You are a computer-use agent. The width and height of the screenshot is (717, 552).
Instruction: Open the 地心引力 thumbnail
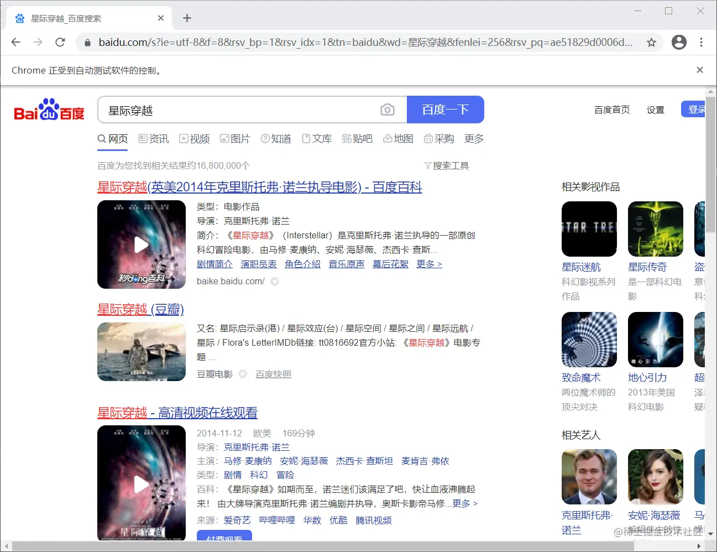656,340
